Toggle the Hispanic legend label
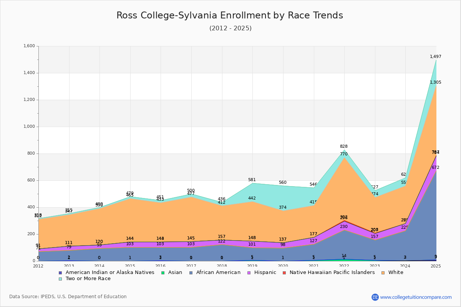The width and height of the screenshot is (461, 307). pos(265,272)
